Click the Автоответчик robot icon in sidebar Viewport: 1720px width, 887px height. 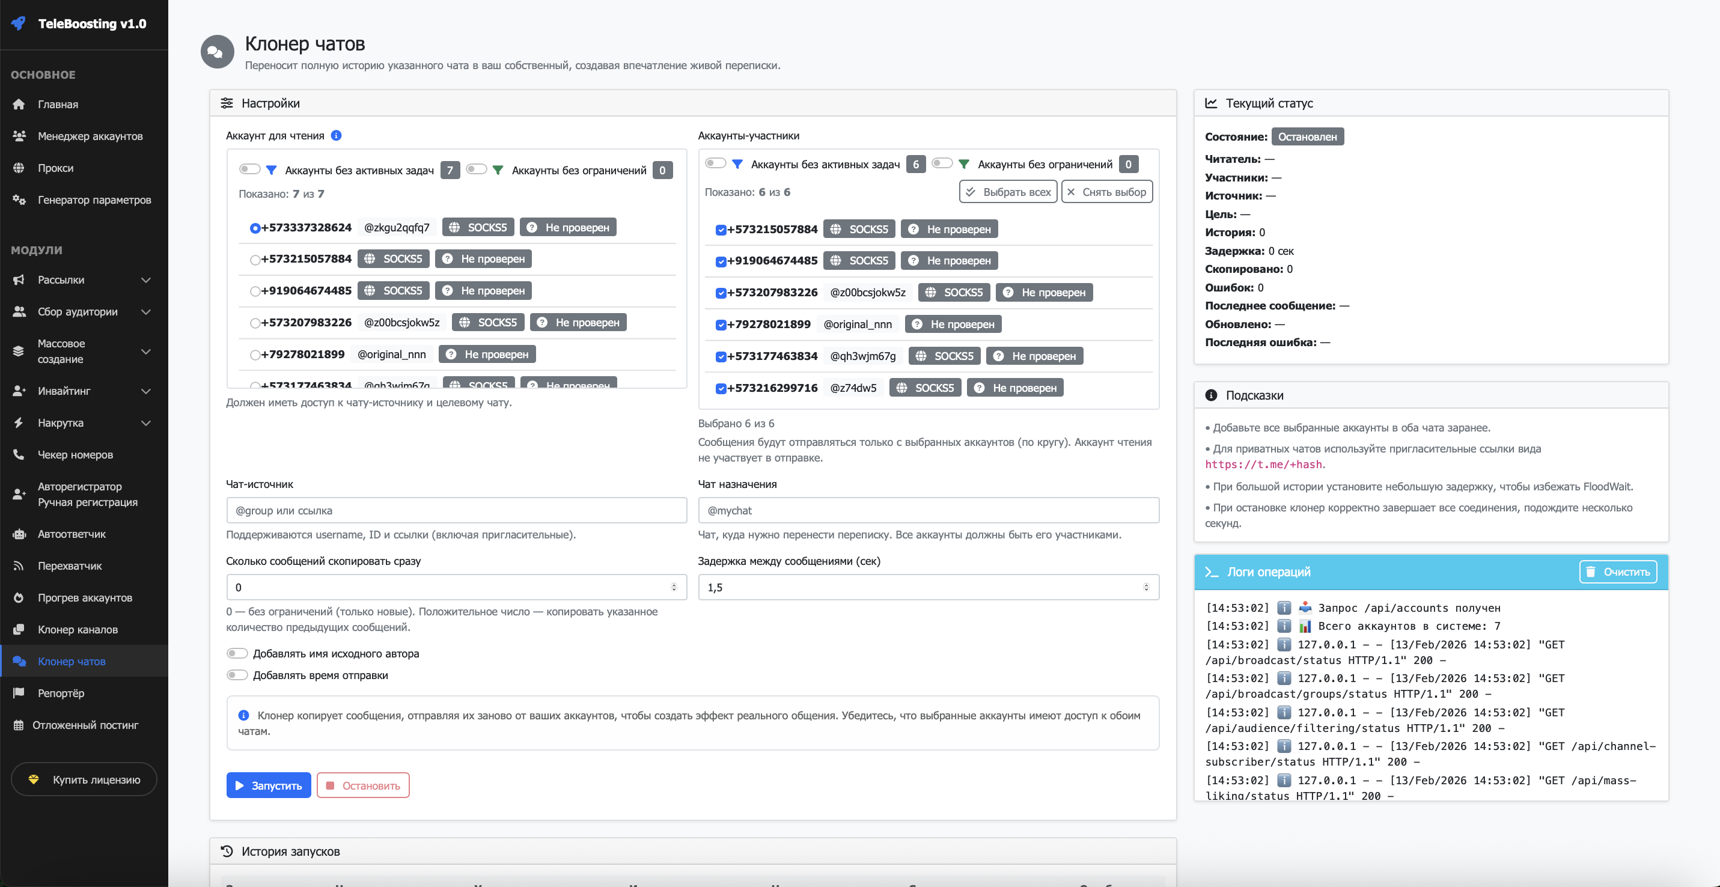point(19,534)
